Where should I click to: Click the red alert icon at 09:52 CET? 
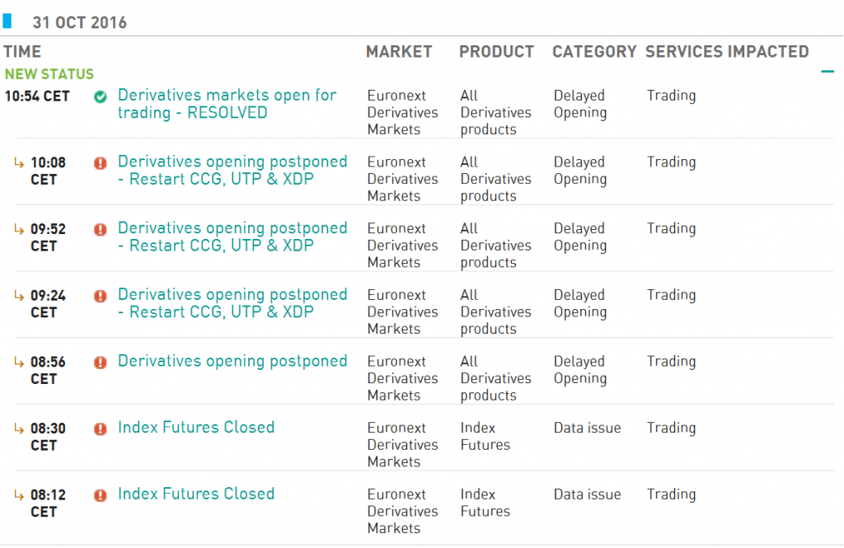pyautogui.click(x=101, y=229)
